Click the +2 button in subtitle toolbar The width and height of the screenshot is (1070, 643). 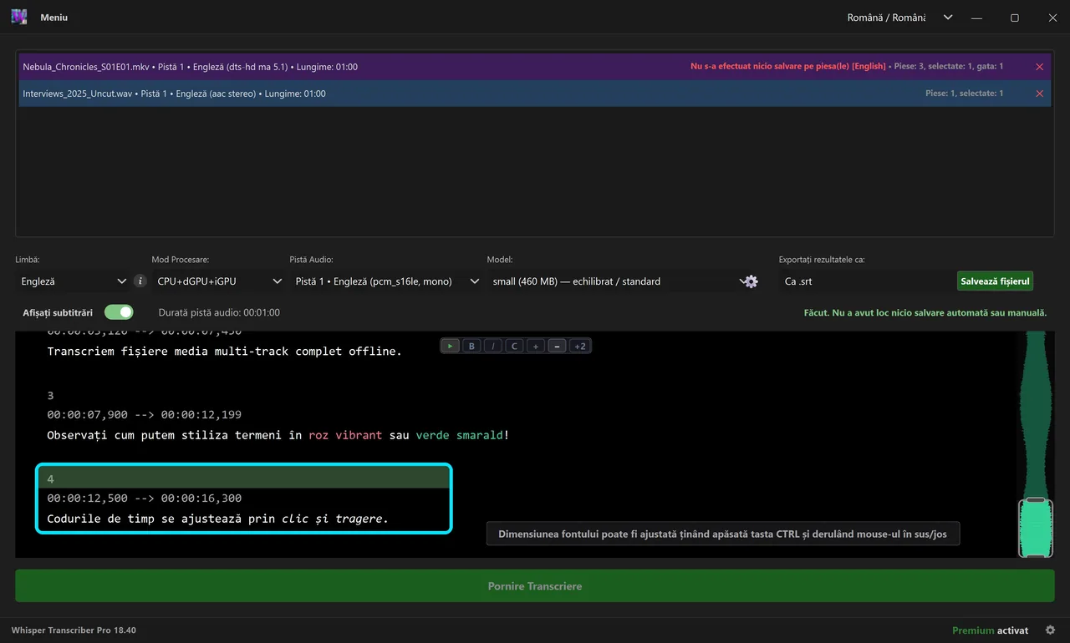pos(579,346)
